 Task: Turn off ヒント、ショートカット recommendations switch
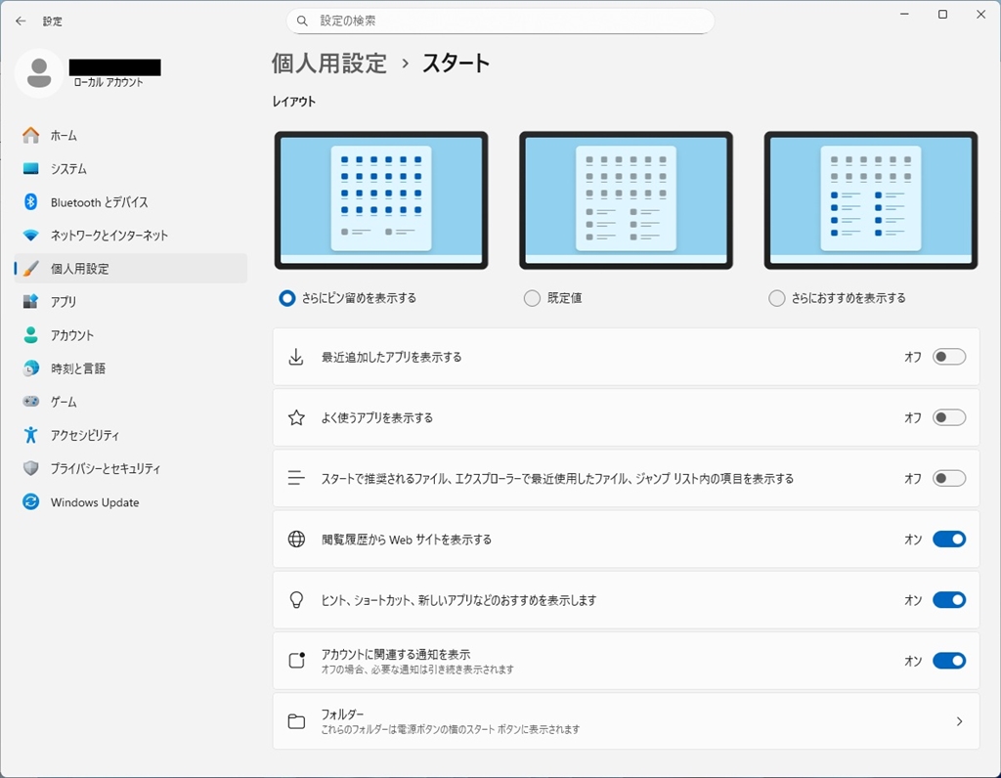pyautogui.click(x=949, y=600)
